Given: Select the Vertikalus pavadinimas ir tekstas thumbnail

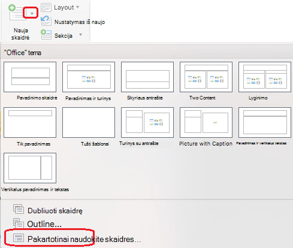Looking at the screenshot, I should tap(30, 168).
